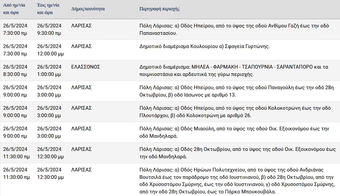
Task: Click the 9:00:00 πμ start in the Μιαούλη row
Action: tap(15, 132)
